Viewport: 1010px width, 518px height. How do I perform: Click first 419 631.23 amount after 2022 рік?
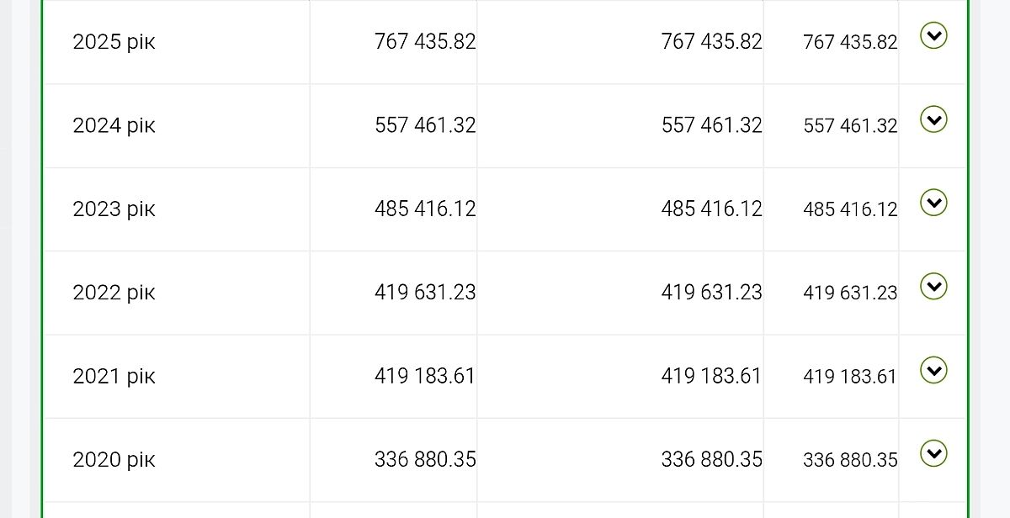pos(425,292)
